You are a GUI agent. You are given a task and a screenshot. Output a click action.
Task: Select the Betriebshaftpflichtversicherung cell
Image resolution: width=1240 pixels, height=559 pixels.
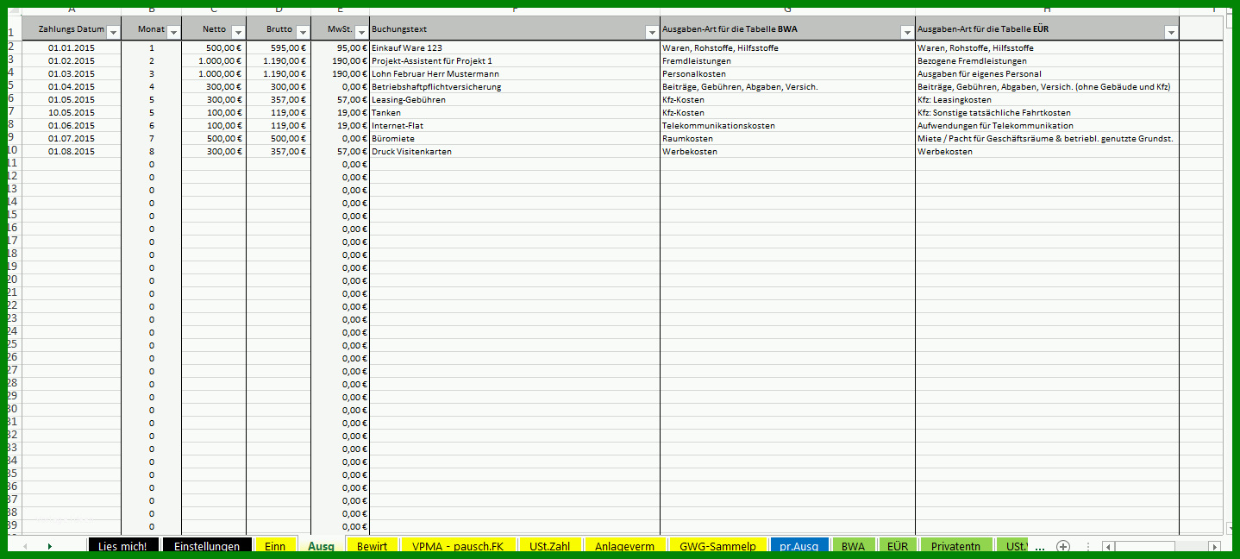[x=515, y=87]
